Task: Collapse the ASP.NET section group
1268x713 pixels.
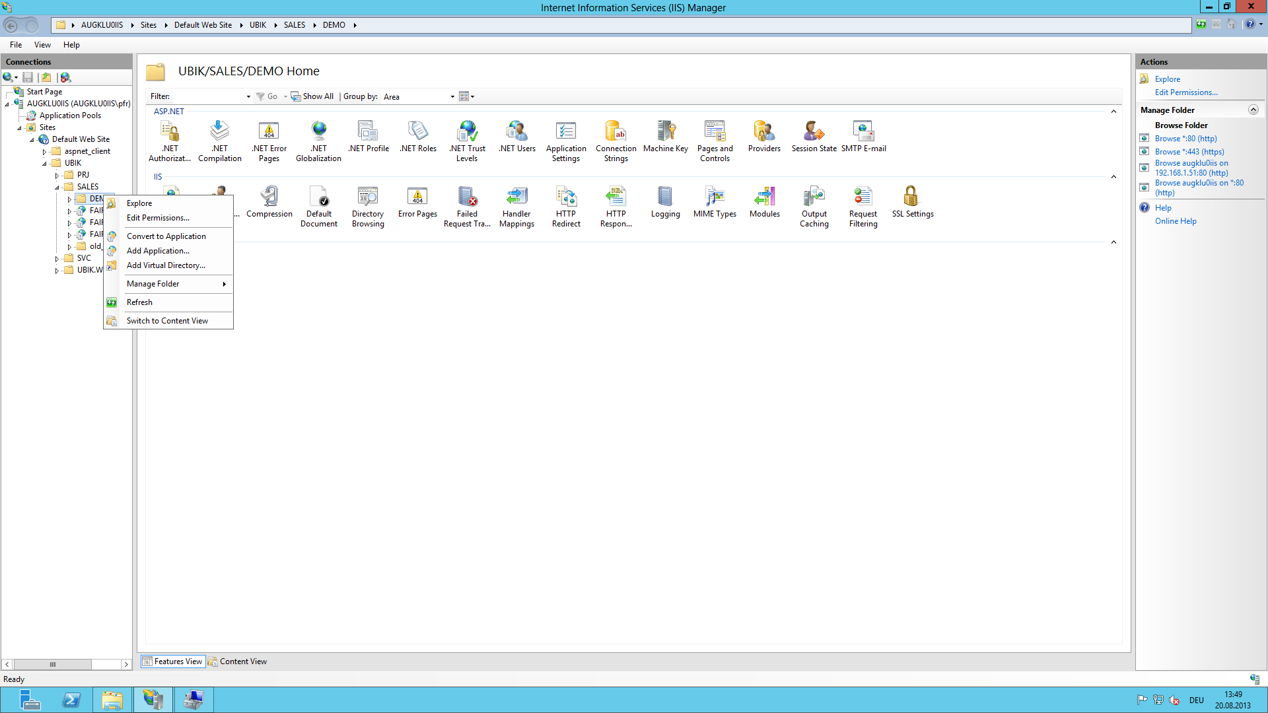Action: (x=1113, y=112)
